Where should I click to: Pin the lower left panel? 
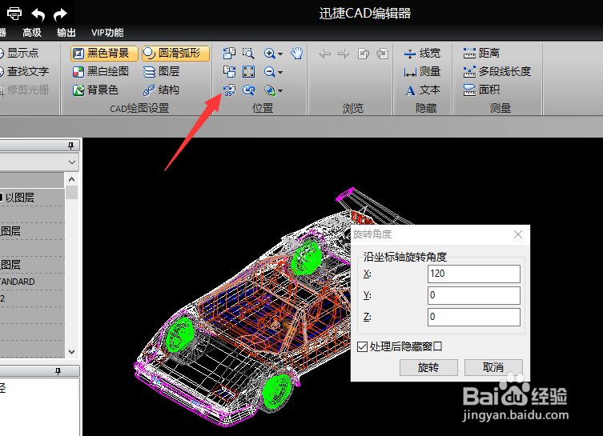click(x=58, y=371)
